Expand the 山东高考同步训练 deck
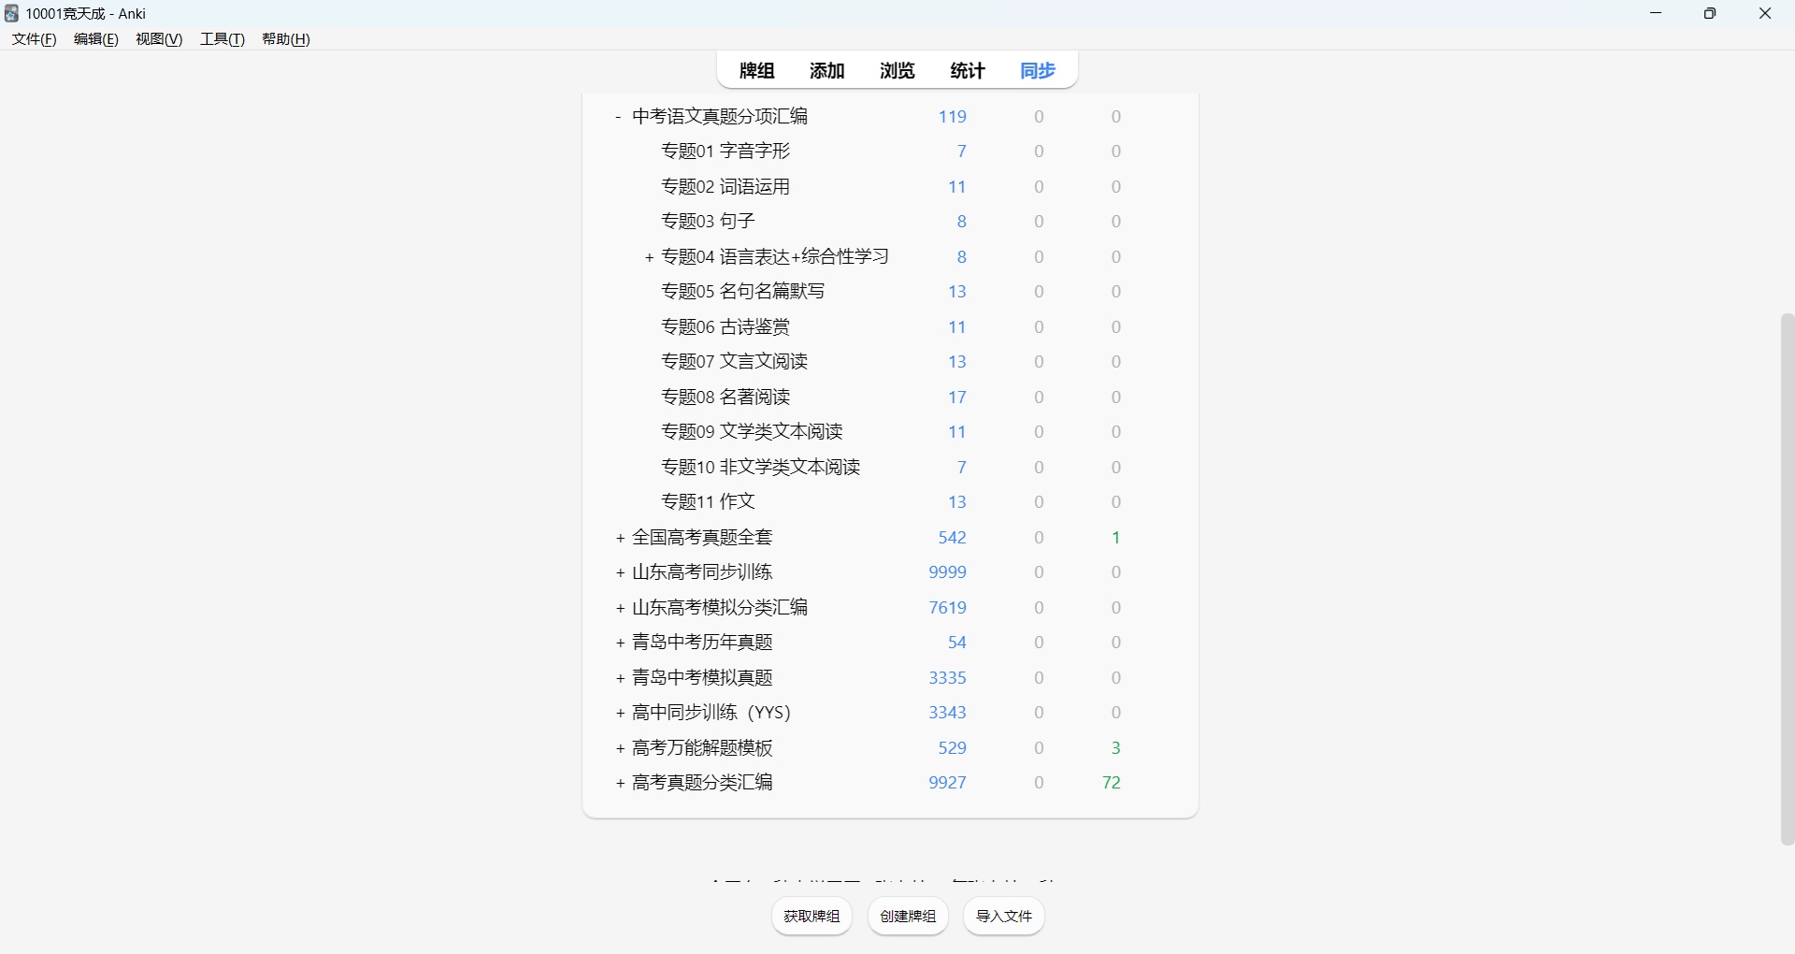This screenshot has height=954, width=1795. [620, 572]
